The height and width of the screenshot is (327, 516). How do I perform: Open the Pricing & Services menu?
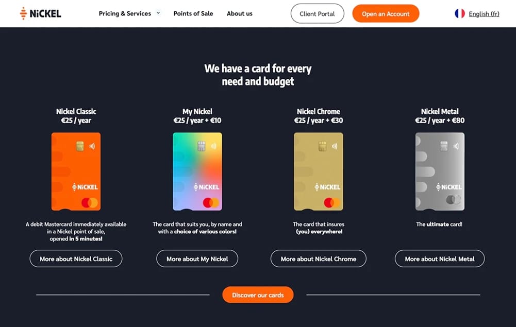tap(125, 13)
